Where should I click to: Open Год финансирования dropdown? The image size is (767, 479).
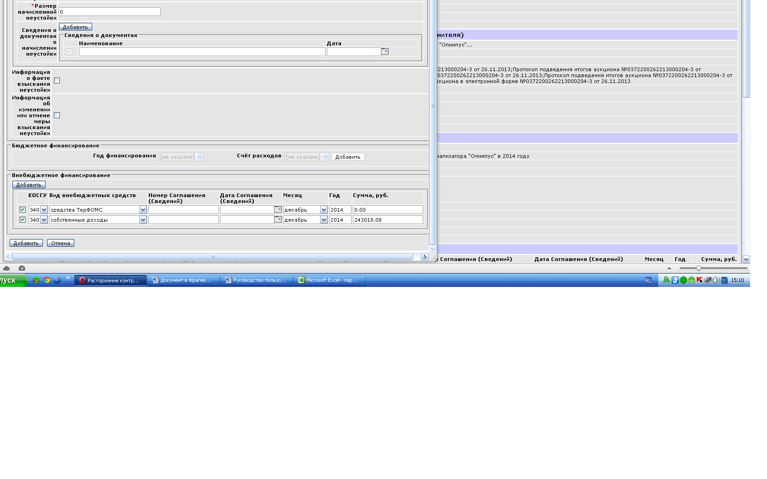tap(181, 157)
